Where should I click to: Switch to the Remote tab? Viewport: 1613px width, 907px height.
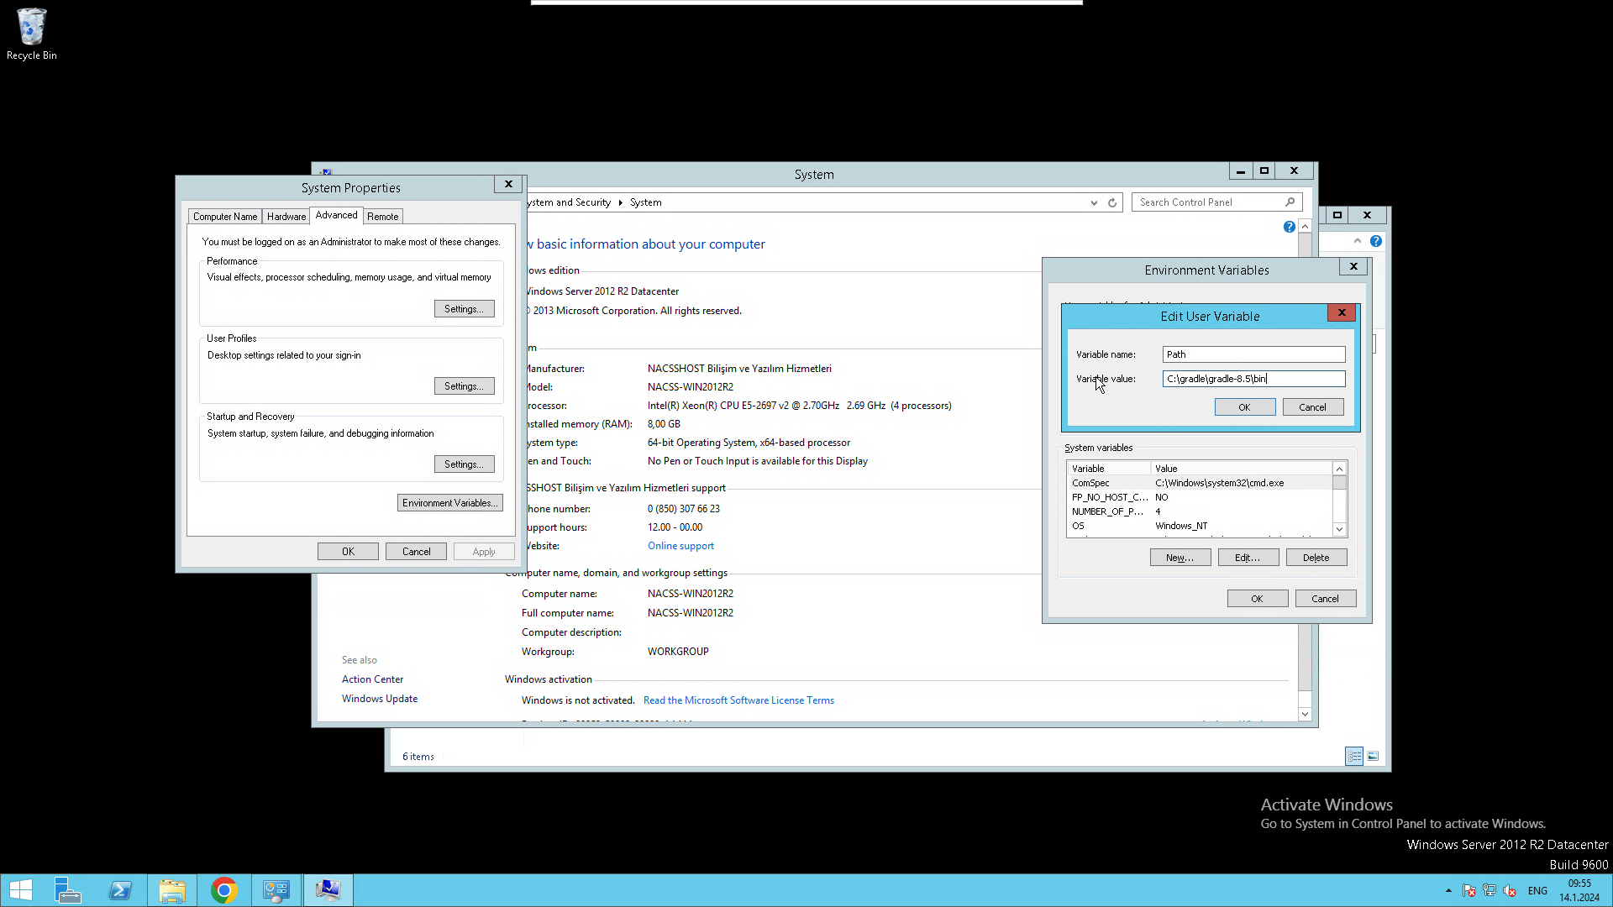click(383, 217)
